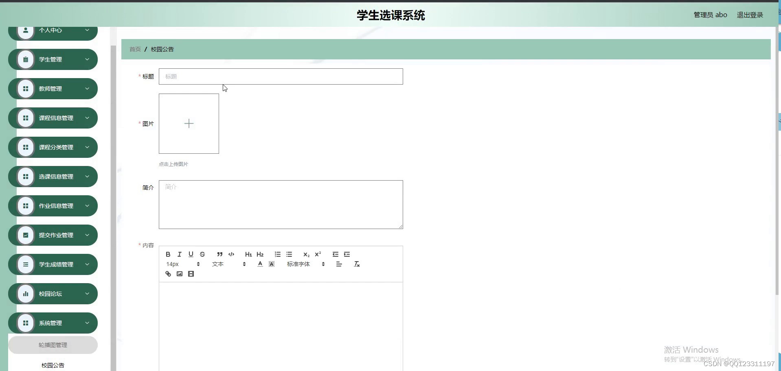Screen dimensions: 781x371
Task: Open the text alignment options
Action: (x=339, y=264)
